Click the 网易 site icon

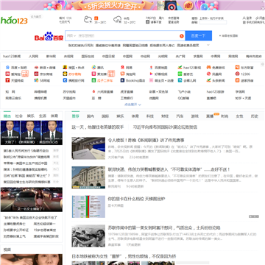[122, 67]
